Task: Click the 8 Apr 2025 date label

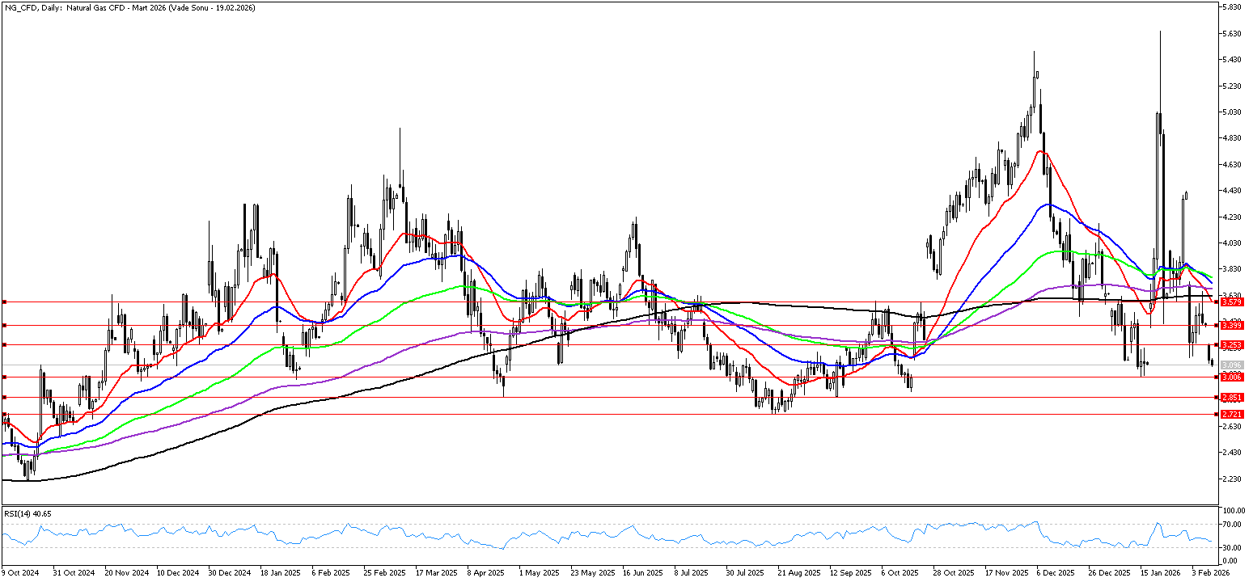Action: pyautogui.click(x=486, y=573)
